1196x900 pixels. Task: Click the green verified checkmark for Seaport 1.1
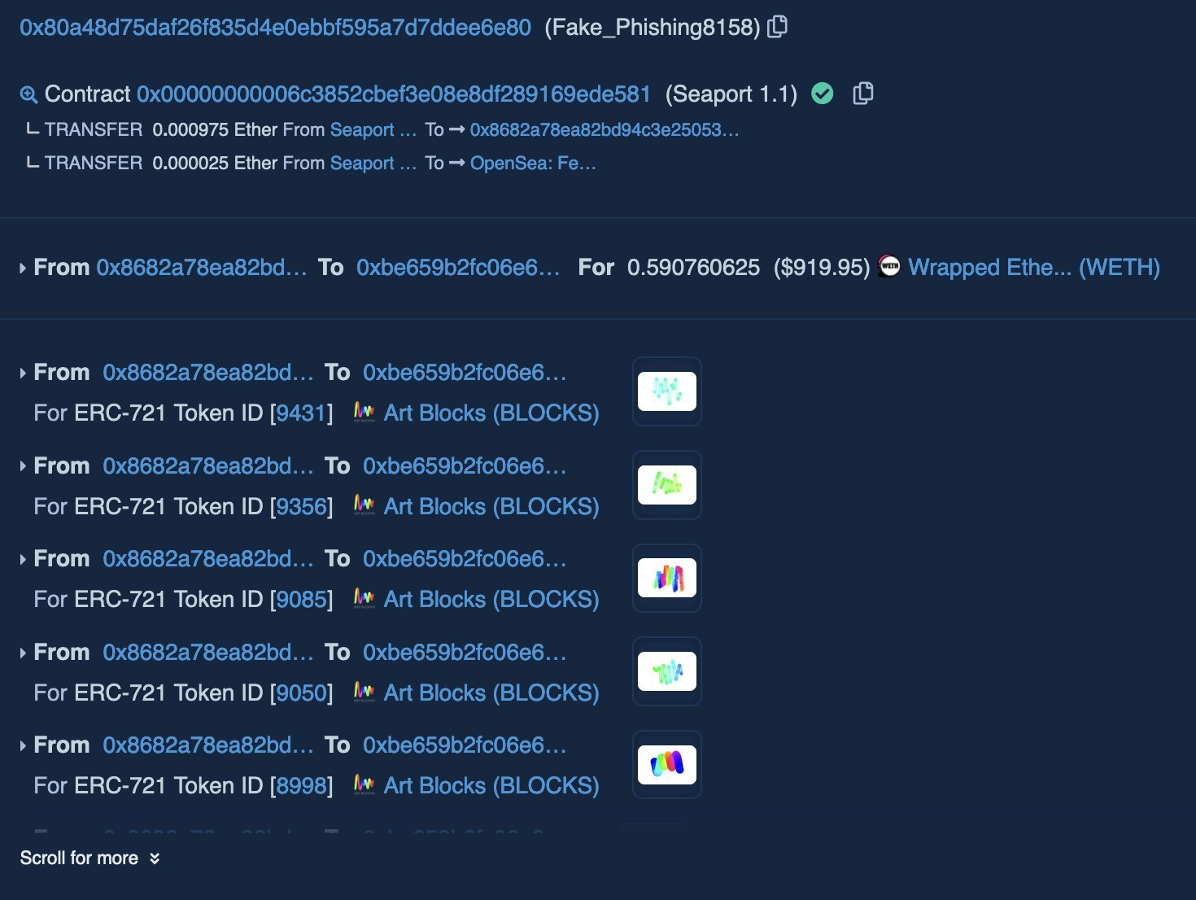823,94
